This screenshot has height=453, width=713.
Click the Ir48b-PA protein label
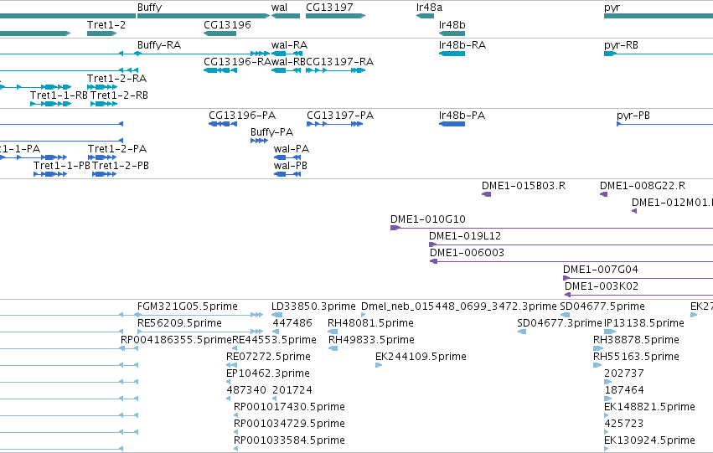click(x=462, y=116)
